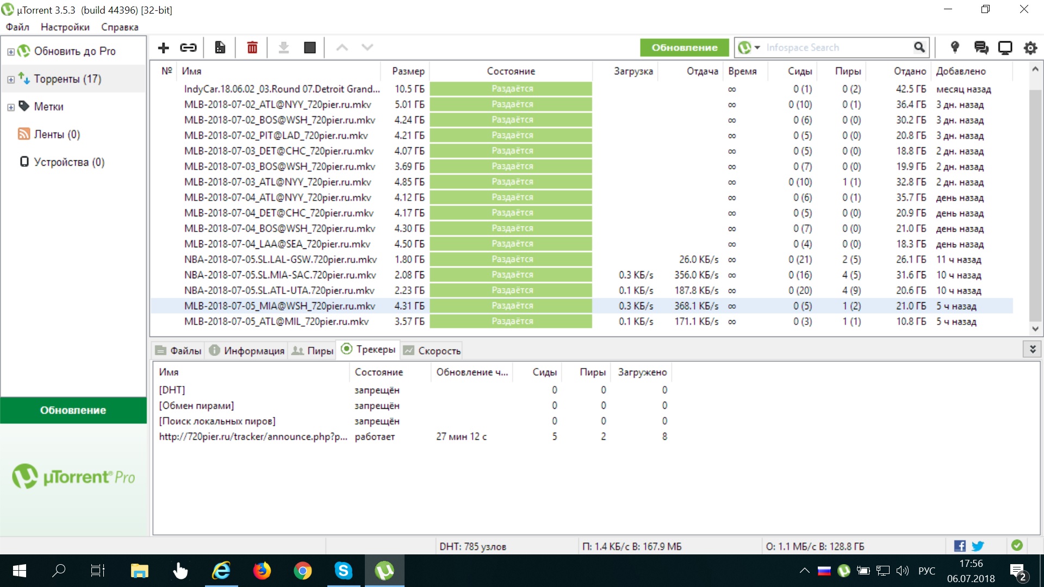Click green network OK checkmark status icon
The image size is (1044, 587).
[x=1017, y=545]
